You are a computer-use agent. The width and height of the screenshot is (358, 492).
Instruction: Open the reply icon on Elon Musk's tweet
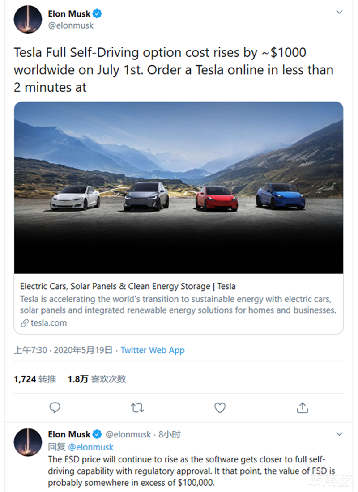pos(55,407)
